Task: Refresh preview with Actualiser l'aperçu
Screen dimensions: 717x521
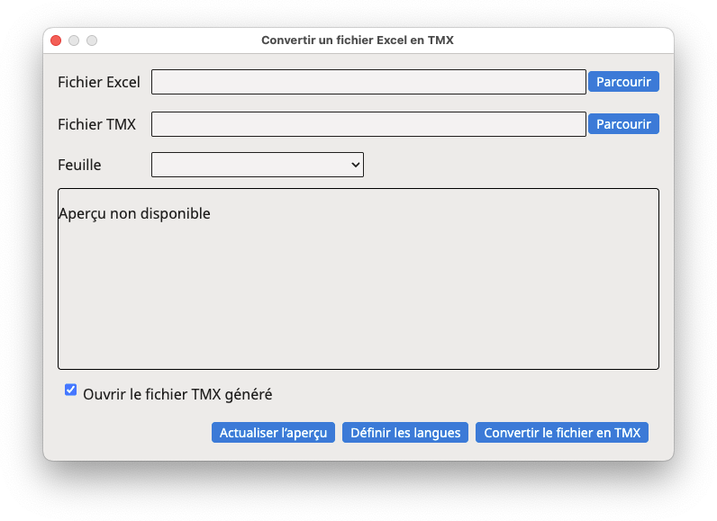Action: (273, 433)
